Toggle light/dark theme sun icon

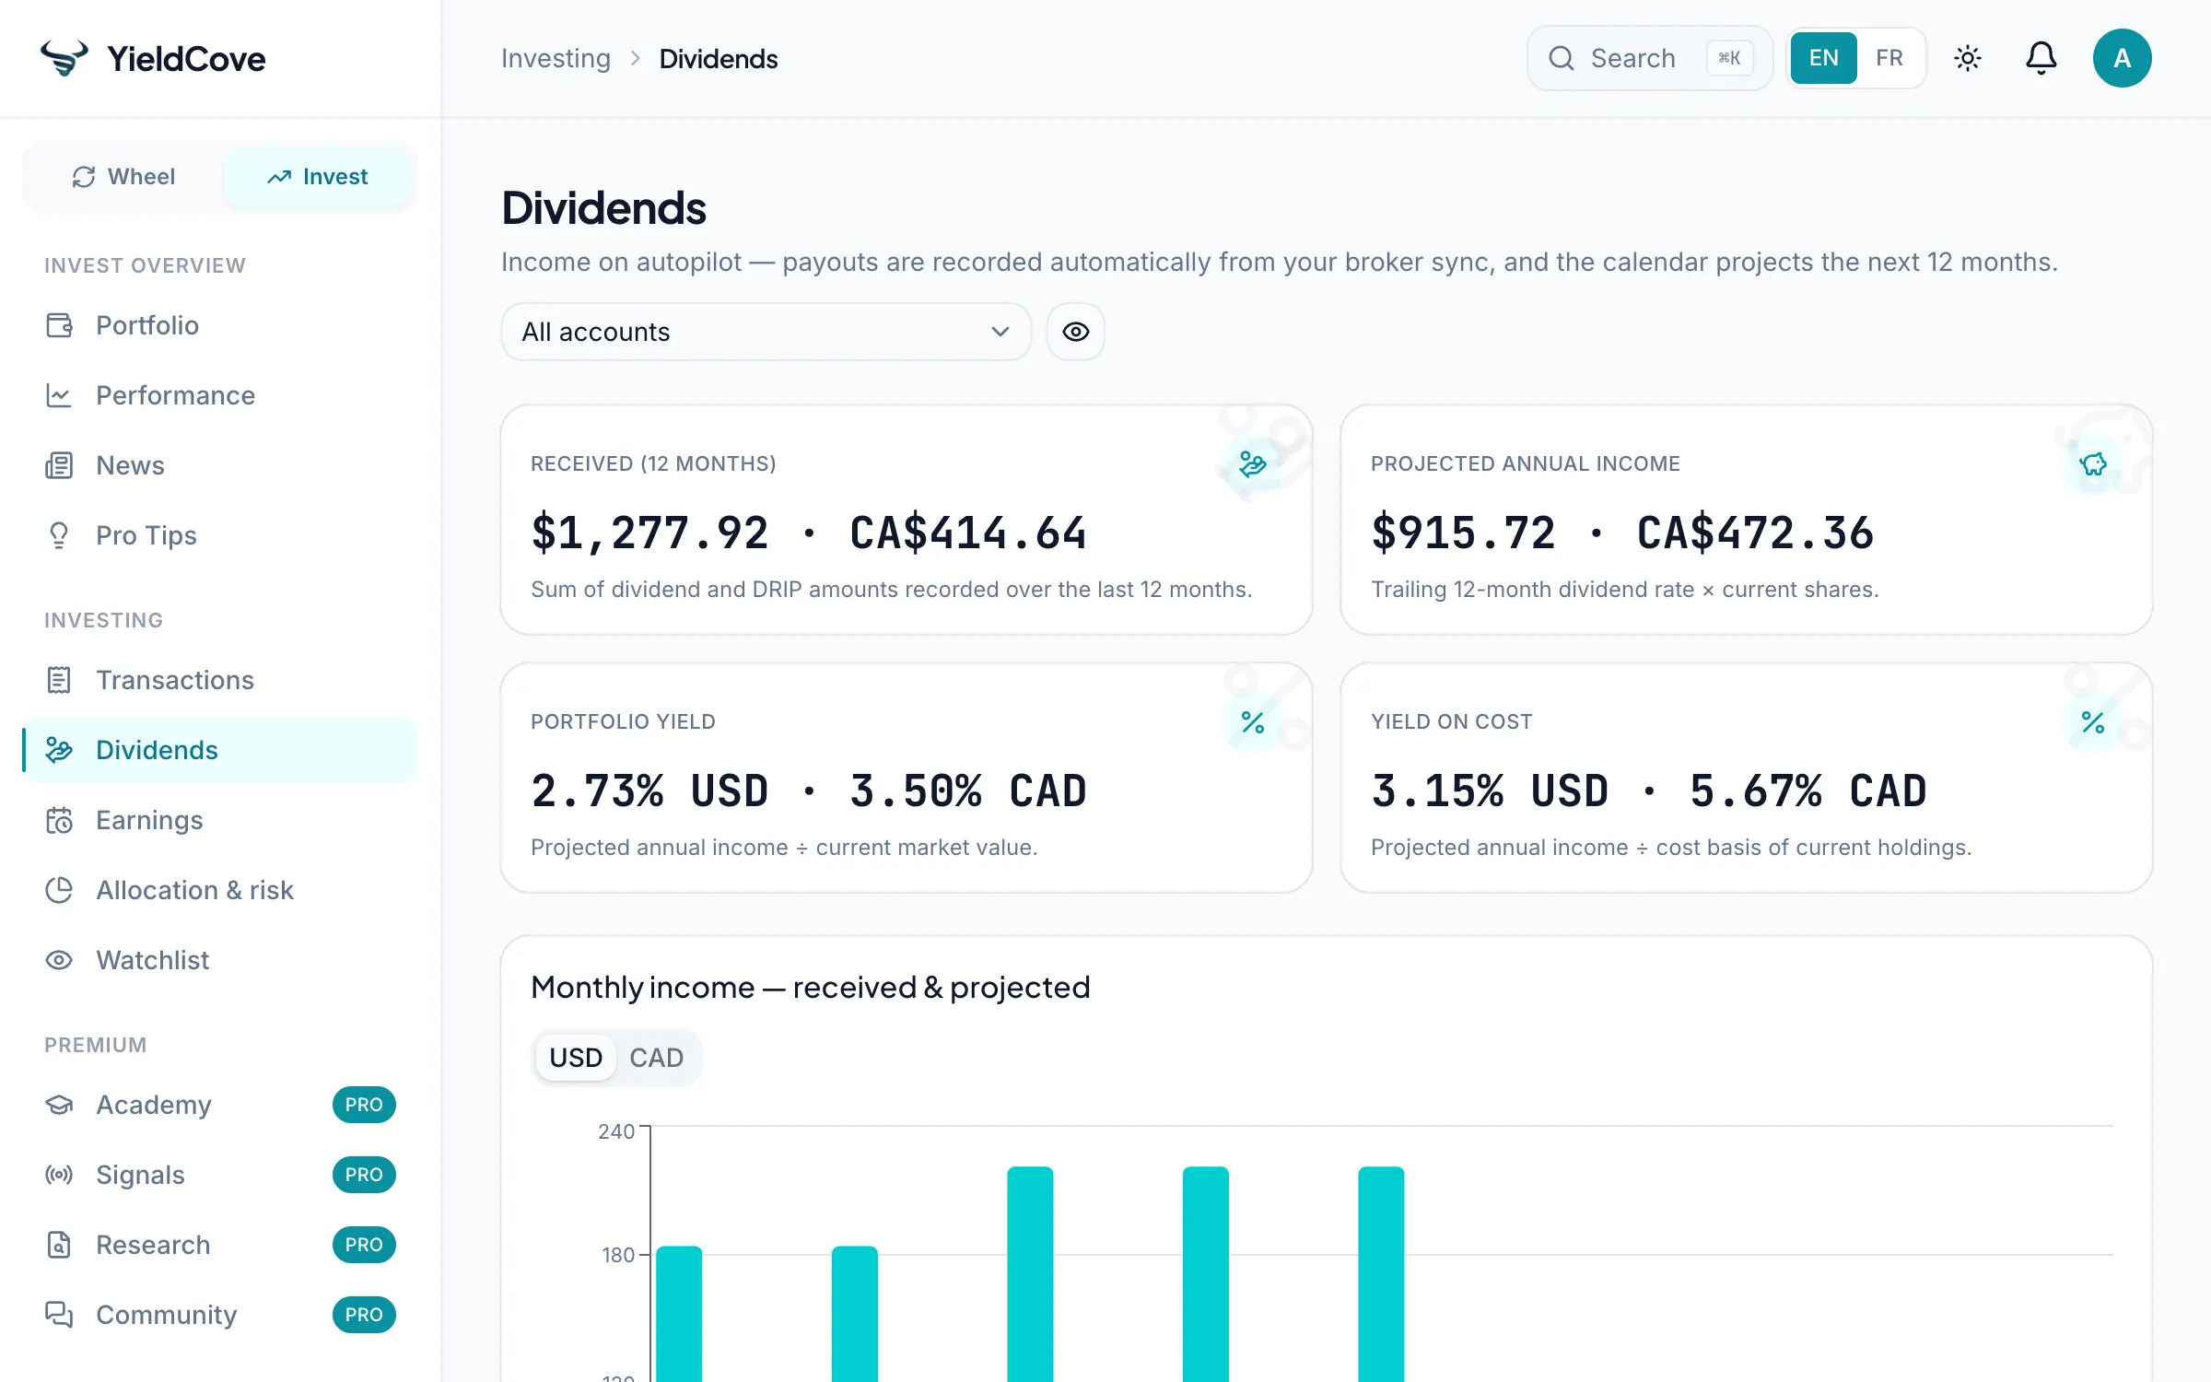tap(1968, 58)
